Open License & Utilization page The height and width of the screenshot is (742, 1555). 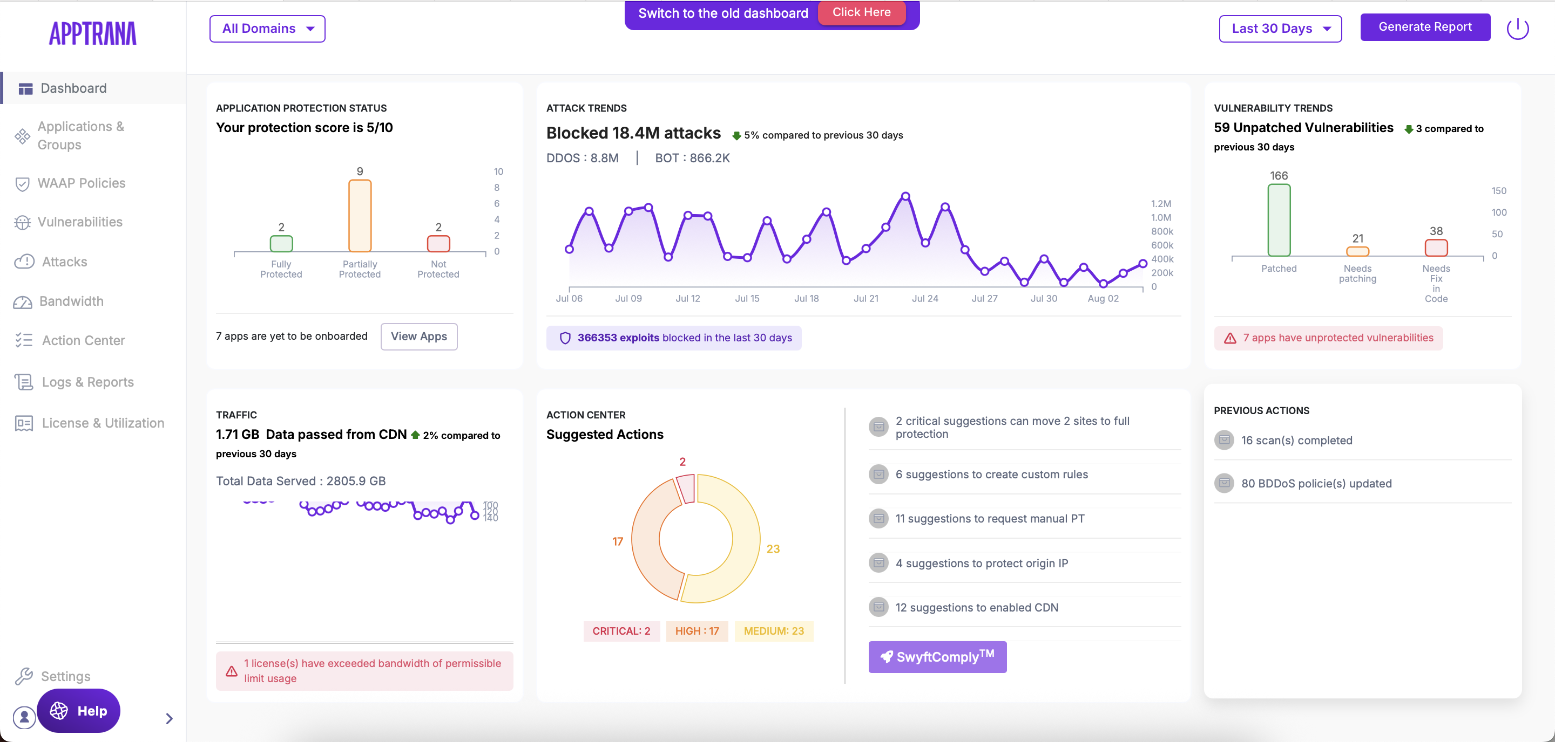point(103,423)
